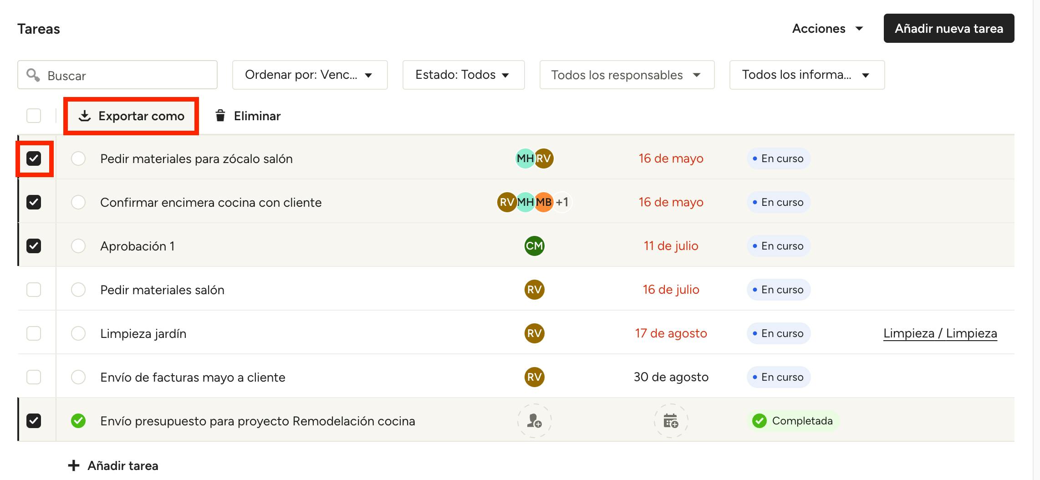Open Todos los responsables dropdown

(x=627, y=75)
